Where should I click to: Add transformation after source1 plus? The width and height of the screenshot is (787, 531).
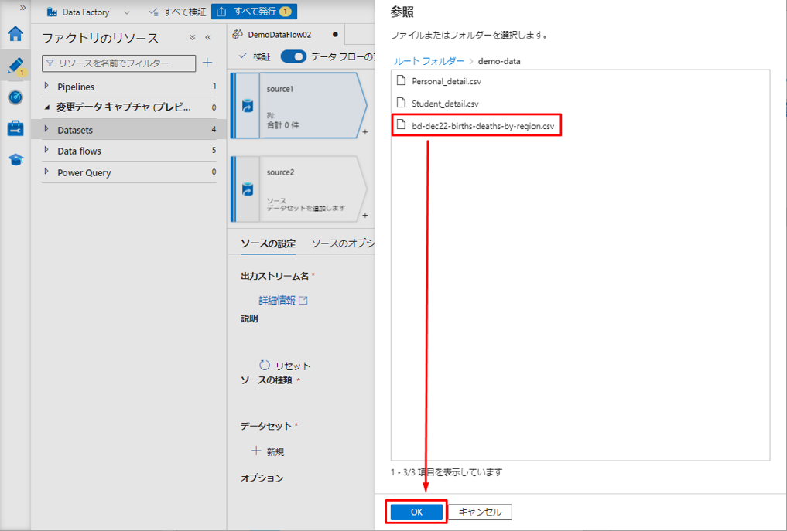(x=365, y=132)
